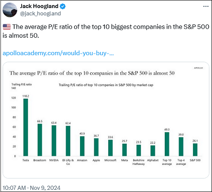Select the Eli Lilly & Co bar

coord(68,141)
